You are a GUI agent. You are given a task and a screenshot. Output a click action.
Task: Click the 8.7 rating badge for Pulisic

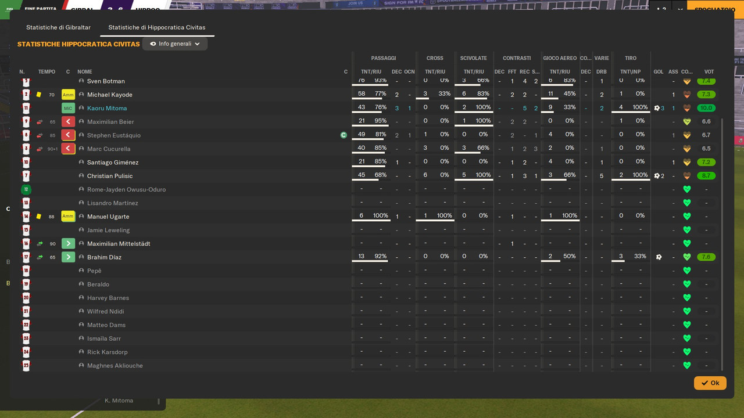pos(706,176)
